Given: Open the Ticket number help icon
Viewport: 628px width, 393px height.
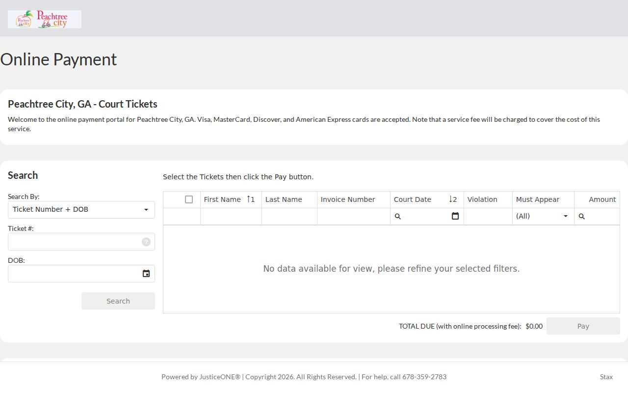Looking at the screenshot, I should click(146, 242).
